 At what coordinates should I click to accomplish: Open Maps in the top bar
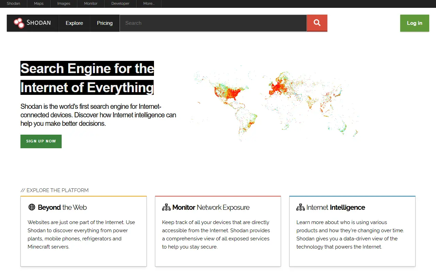(x=39, y=4)
